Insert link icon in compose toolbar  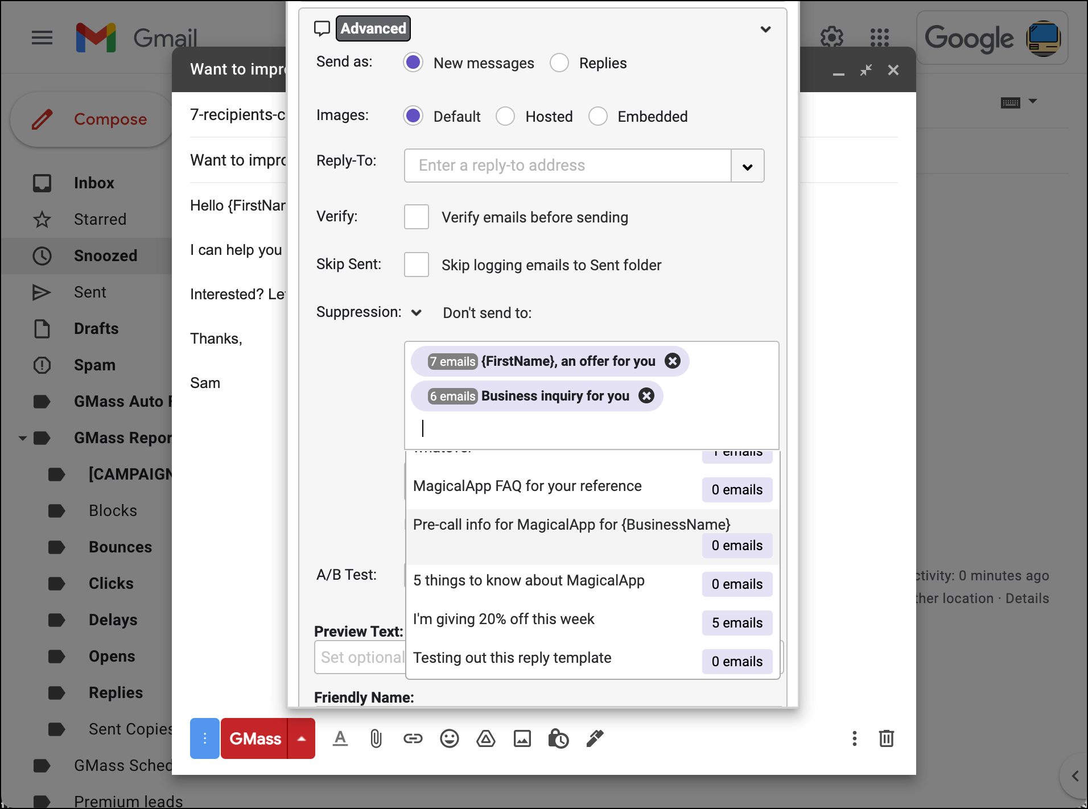pyautogui.click(x=413, y=738)
